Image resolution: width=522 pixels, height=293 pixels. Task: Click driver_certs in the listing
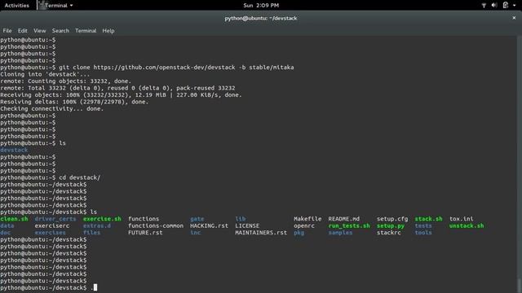(x=55, y=219)
